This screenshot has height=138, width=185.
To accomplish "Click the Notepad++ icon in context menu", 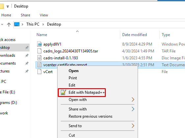I will (x=63, y=92).
